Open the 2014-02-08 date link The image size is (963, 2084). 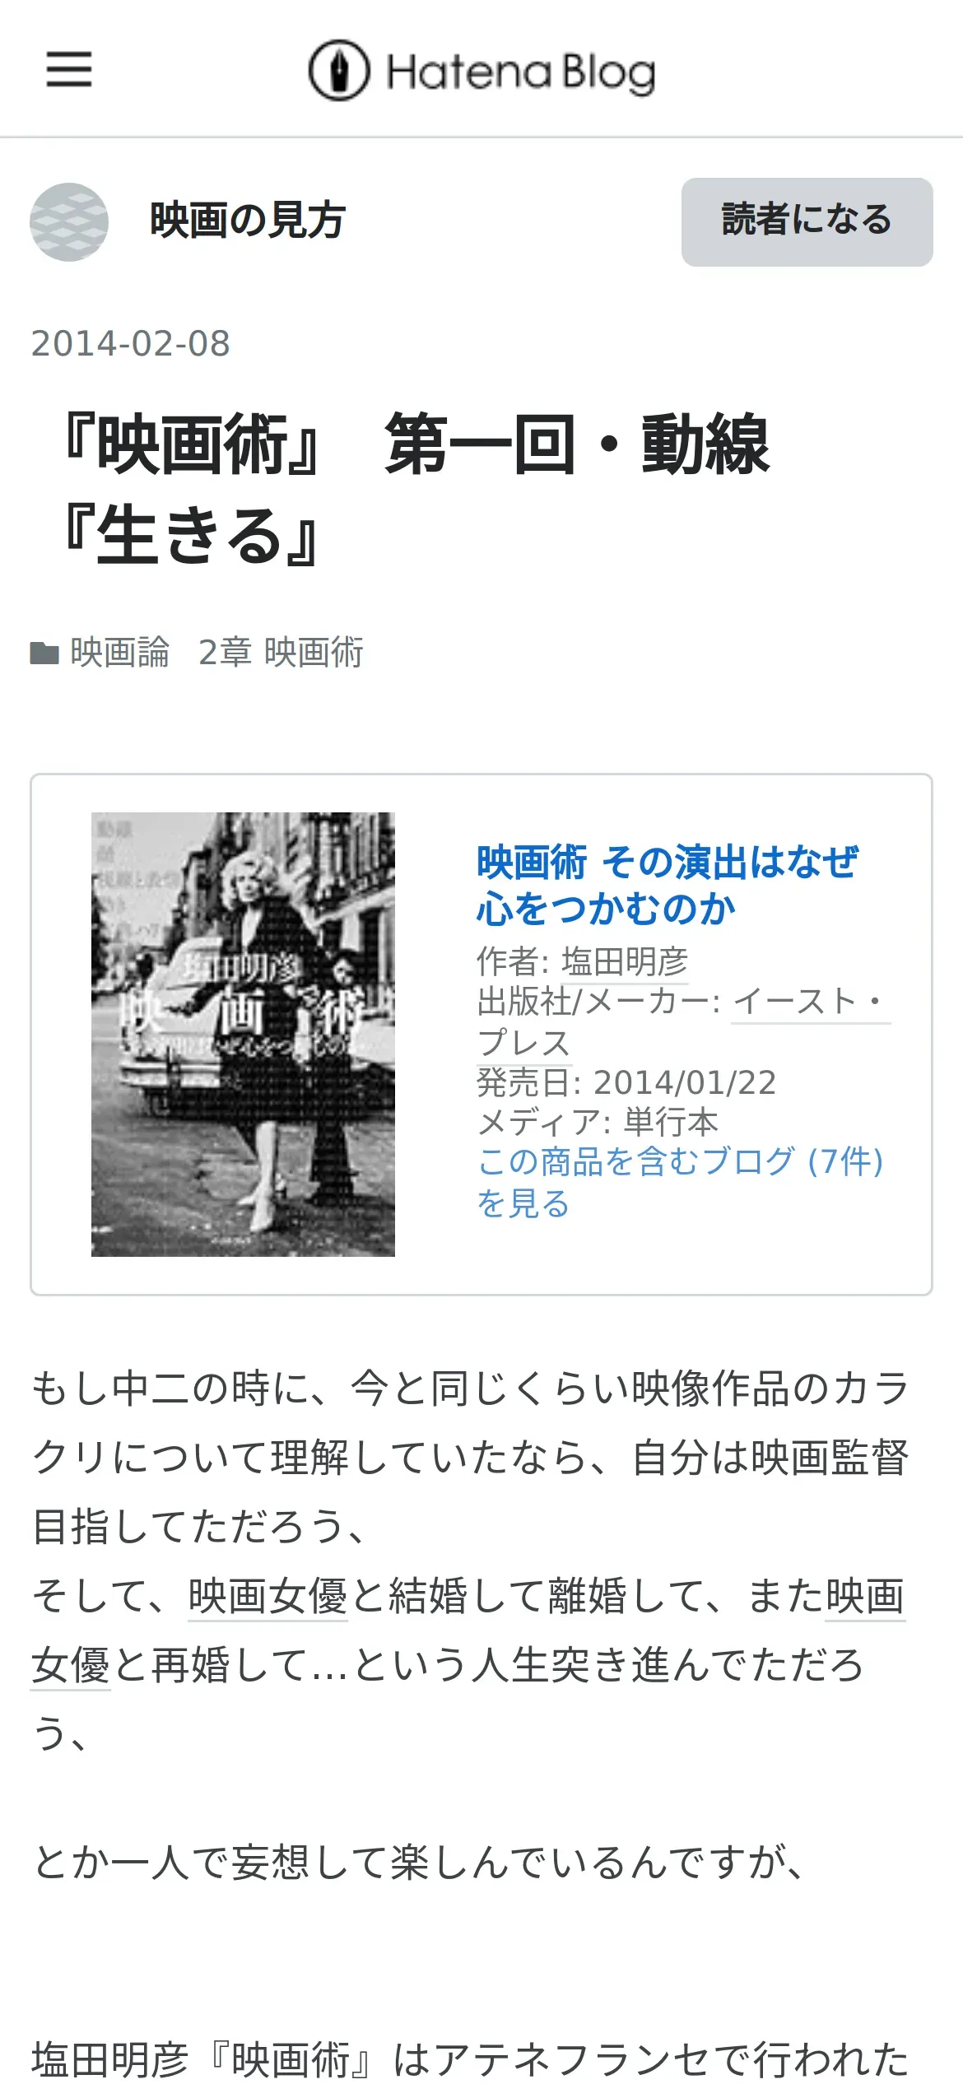(131, 343)
